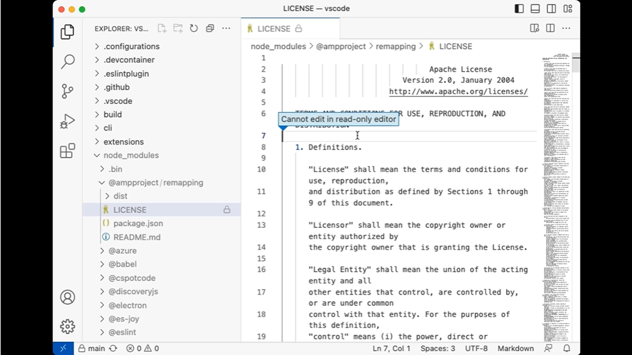Open notifications bell
Viewport: 632px width, 355px height.
click(x=567, y=348)
